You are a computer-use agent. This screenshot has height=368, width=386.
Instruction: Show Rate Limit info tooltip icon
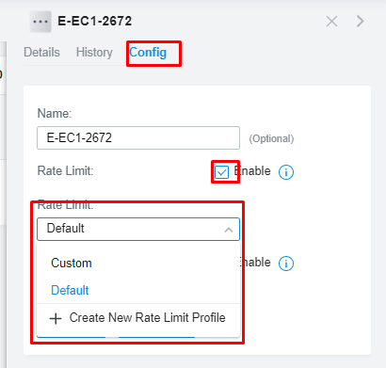pyautogui.click(x=286, y=172)
